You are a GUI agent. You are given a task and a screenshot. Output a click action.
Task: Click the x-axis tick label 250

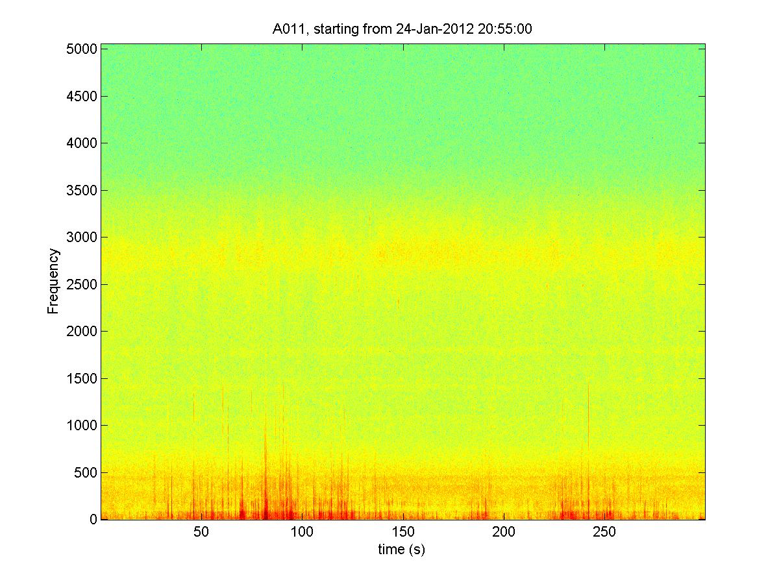pyautogui.click(x=604, y=532)
